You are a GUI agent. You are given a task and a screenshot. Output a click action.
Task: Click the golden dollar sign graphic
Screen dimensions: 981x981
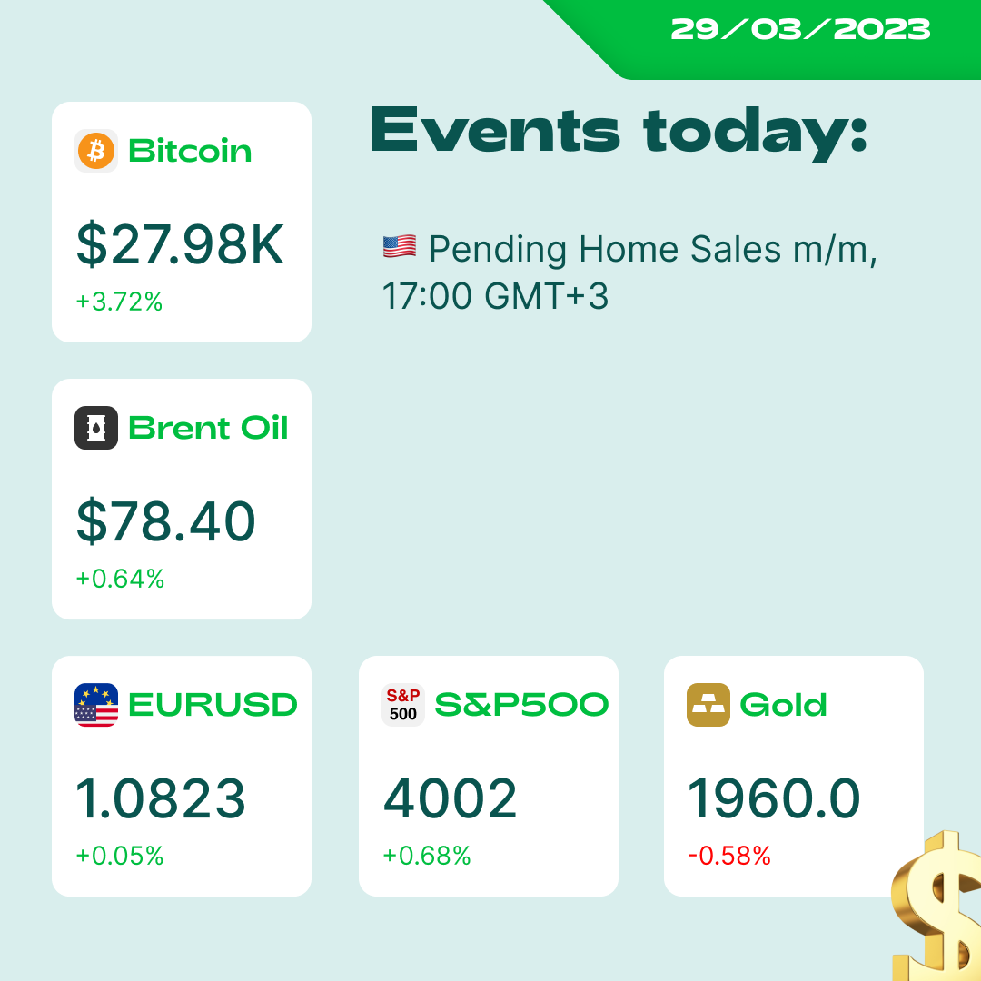click(x=936, y=906)
